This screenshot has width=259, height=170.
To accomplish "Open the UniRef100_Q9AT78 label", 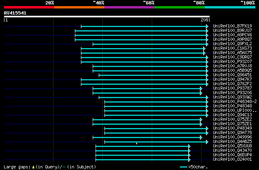I will pos(232,133).
